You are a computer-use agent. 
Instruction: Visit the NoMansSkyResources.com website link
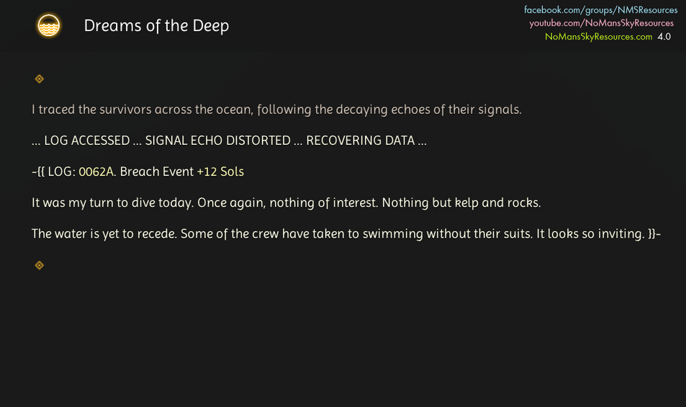click(598, 37)
